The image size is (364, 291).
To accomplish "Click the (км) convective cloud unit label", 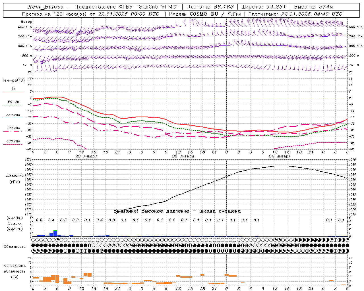I will pyautogui.click(x=15, y=277).
